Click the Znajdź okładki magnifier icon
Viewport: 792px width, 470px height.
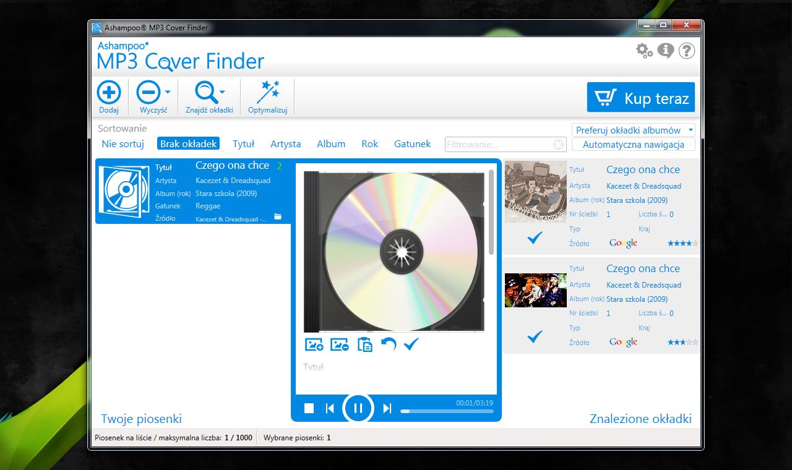(x=207, y=92)
